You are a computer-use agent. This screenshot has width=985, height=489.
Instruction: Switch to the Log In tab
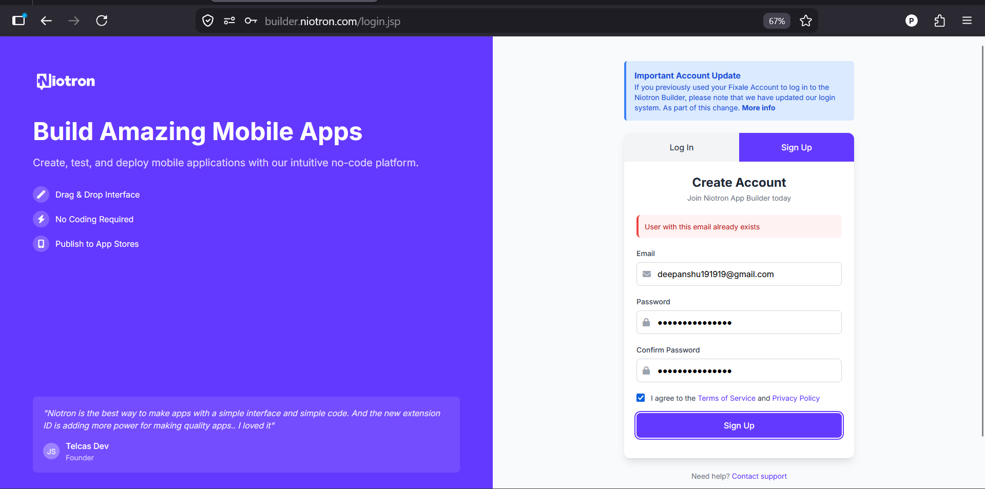681,147
